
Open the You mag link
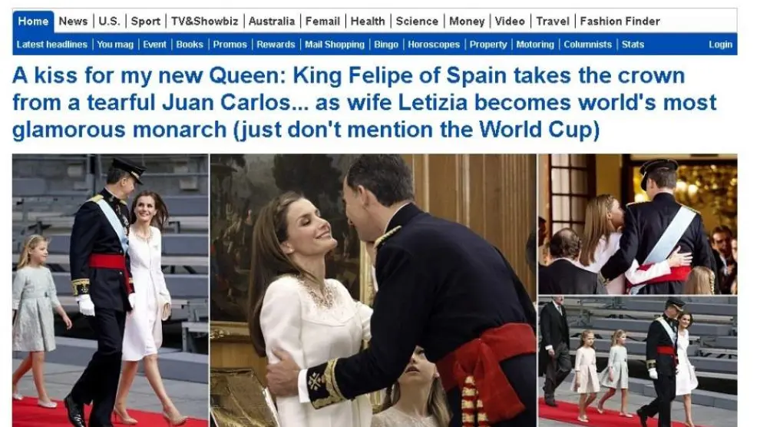pos(115,45)
